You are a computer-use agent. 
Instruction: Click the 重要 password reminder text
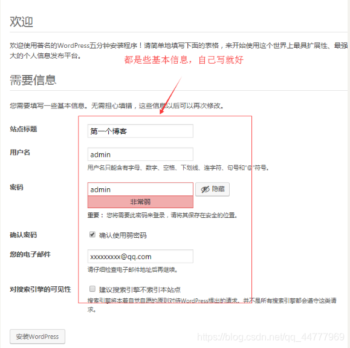click(x=162, y=215)
